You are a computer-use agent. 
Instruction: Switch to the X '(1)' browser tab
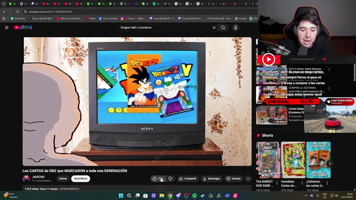click(x=211, y=4)
